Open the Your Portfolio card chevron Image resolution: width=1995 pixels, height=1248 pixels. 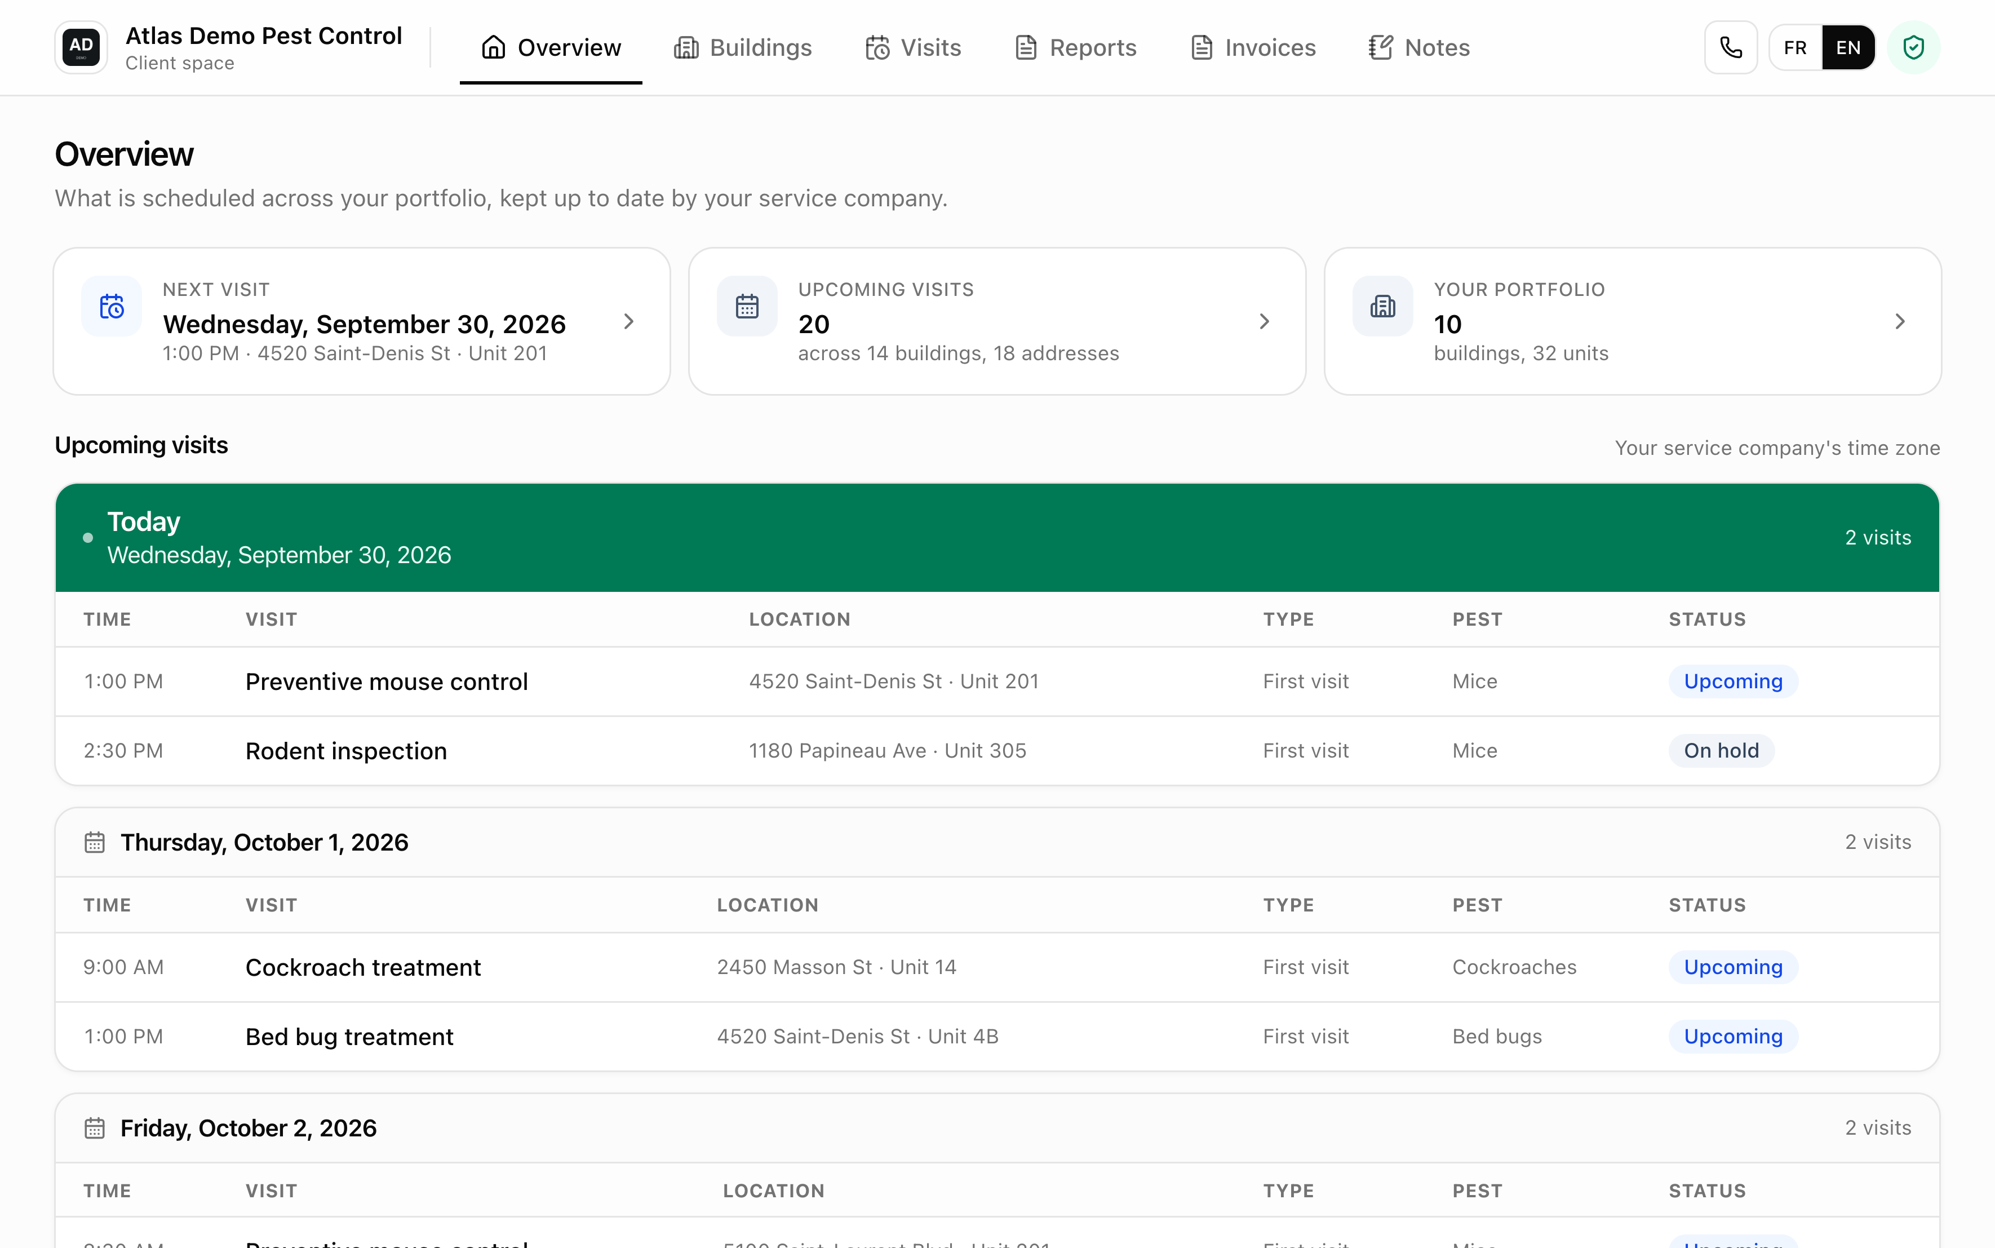[1900, 321]
